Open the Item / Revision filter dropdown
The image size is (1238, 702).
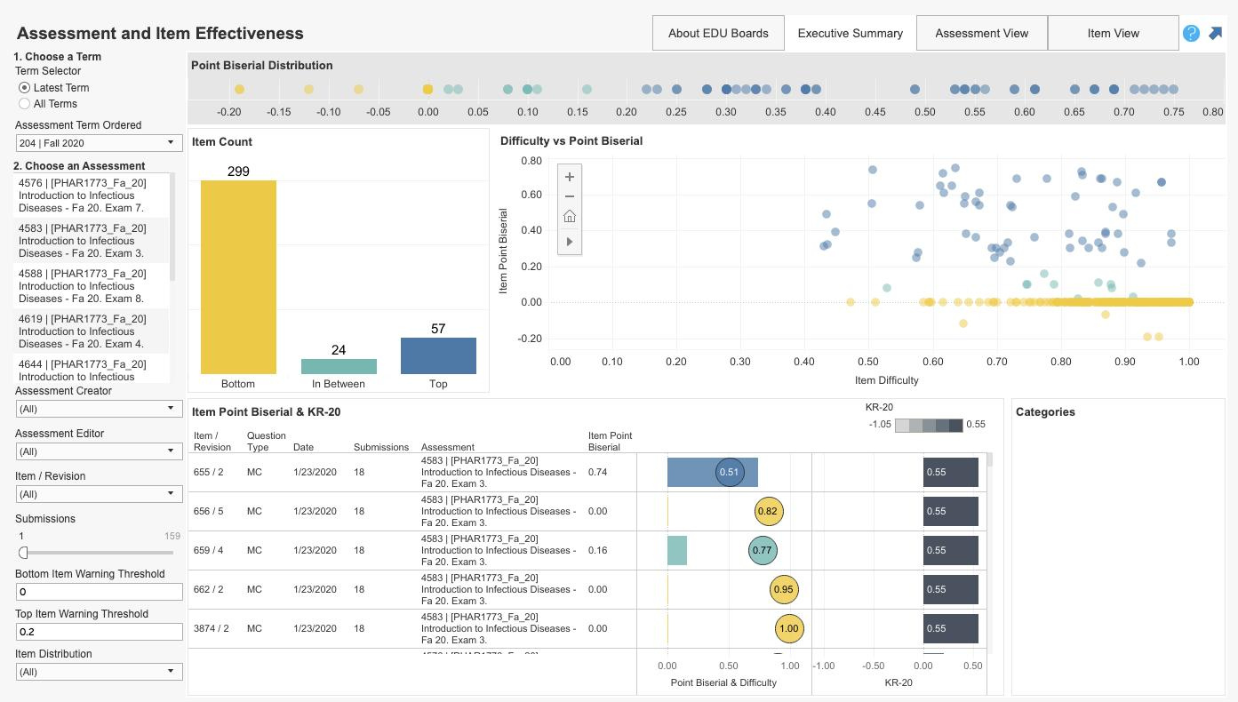98,494
